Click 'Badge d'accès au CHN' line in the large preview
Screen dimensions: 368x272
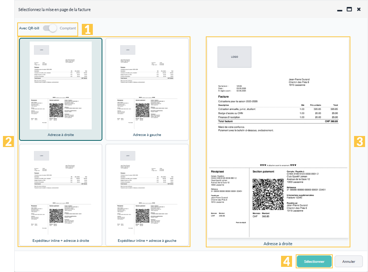click(x=278, y=113)
